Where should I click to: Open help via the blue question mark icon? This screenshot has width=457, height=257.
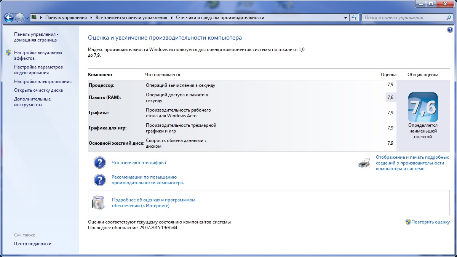[x=450, y=30]
